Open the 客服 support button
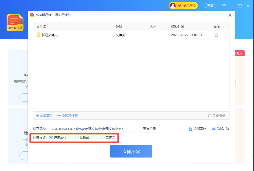Image resolution: width=254 pixels, height=171 pixels. click(210, 6)
